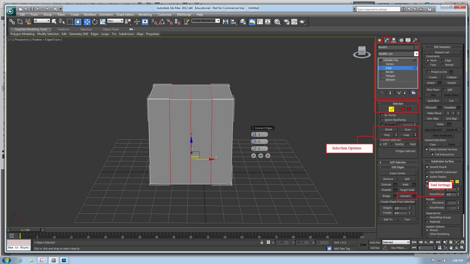
Task: Click the Auto Key button
Action: [375, 242]
